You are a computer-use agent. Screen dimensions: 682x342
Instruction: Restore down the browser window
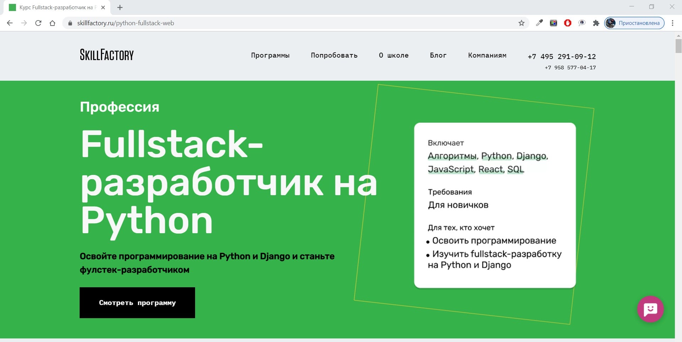651,7
